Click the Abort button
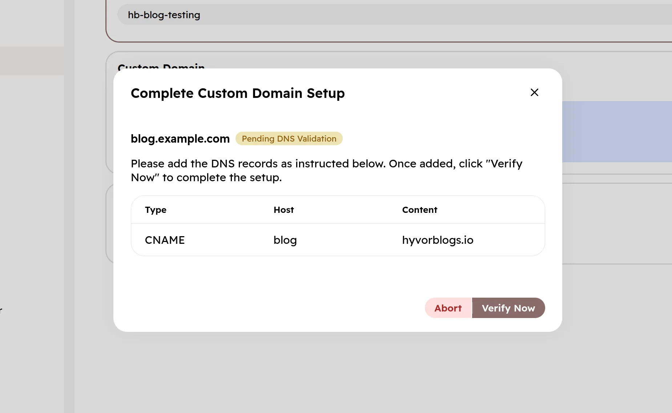This screenshot has width=672, height=413. [x=448, y=308]
